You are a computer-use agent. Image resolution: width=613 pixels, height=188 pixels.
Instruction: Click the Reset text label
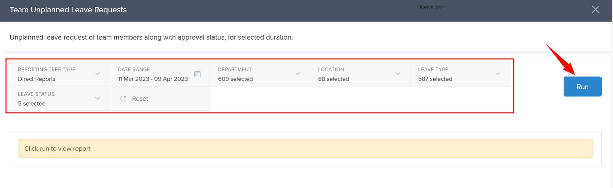(140, 99)
